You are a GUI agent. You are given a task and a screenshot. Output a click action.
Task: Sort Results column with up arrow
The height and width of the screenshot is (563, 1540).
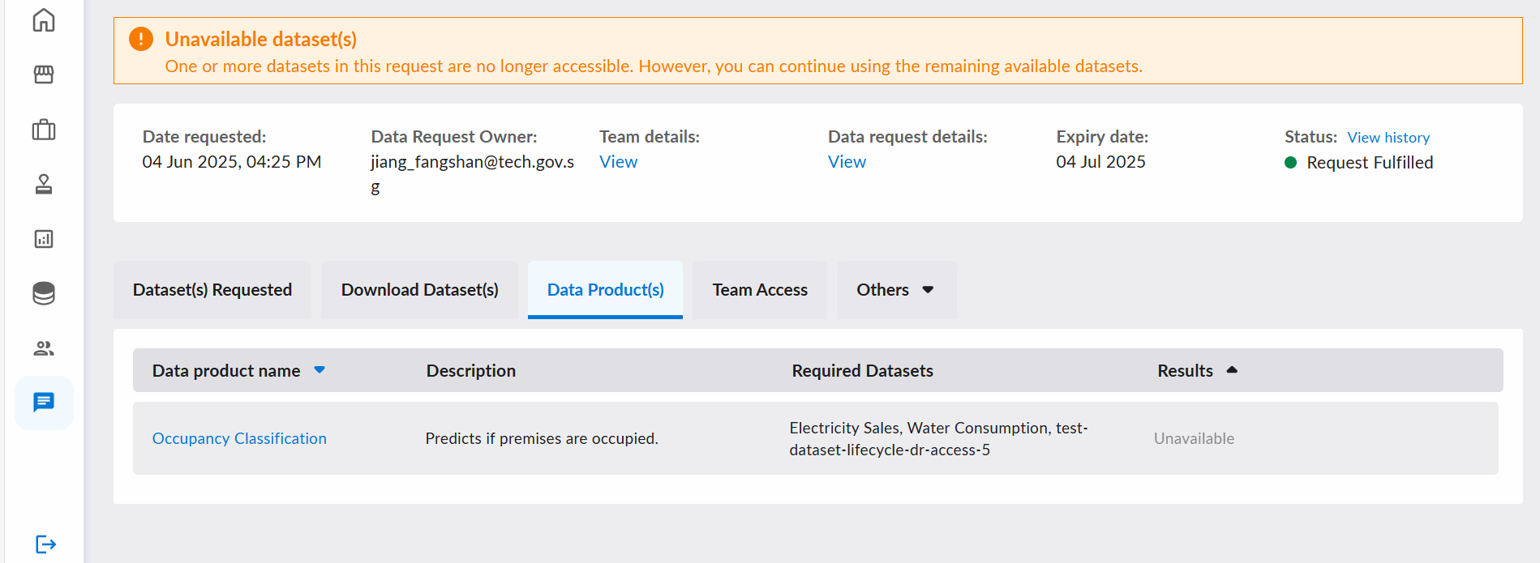[x=1232, y=370]
